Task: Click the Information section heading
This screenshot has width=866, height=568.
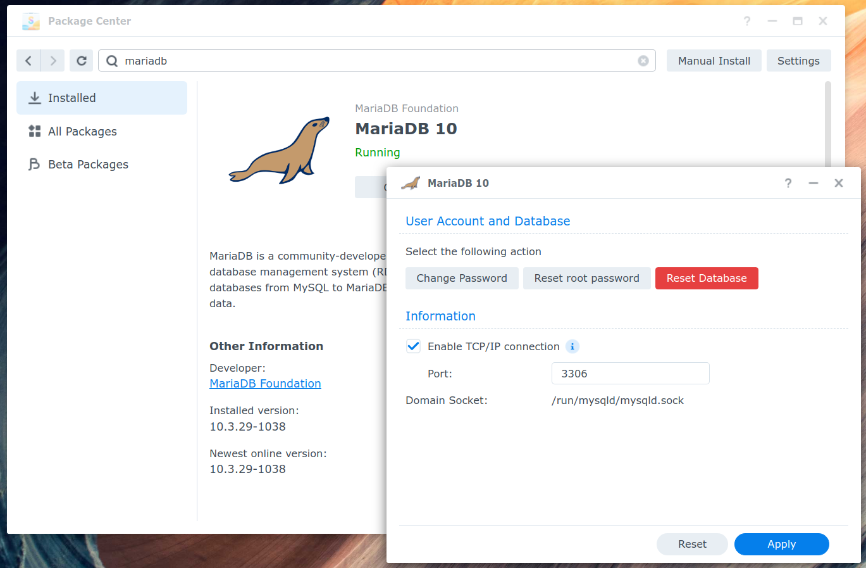Action: (x=440, y=316)
